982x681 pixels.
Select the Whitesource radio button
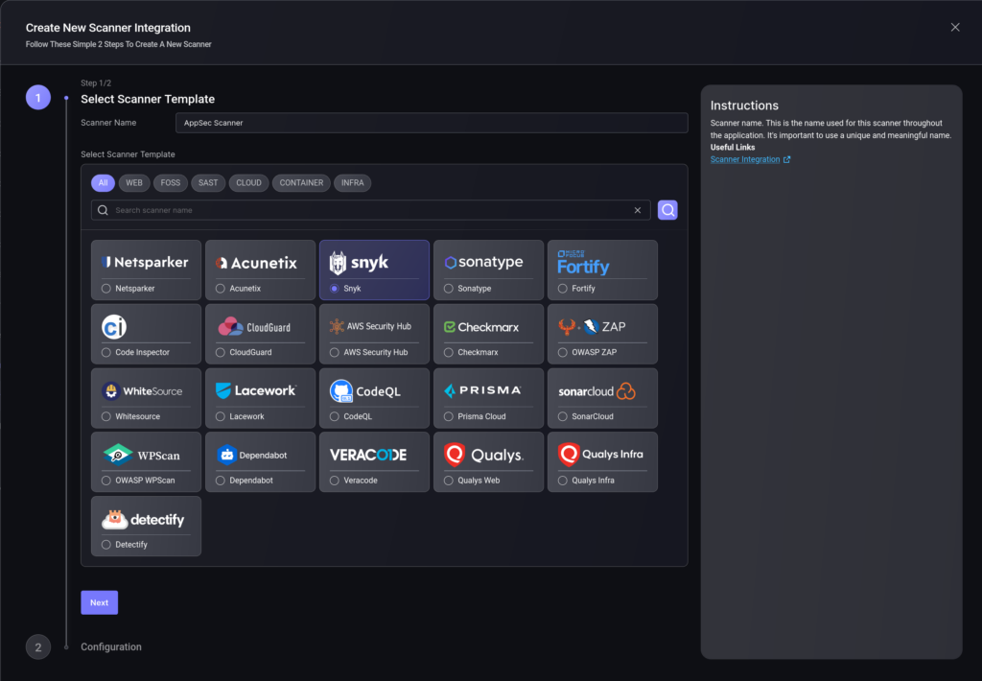tap(105, 416)
